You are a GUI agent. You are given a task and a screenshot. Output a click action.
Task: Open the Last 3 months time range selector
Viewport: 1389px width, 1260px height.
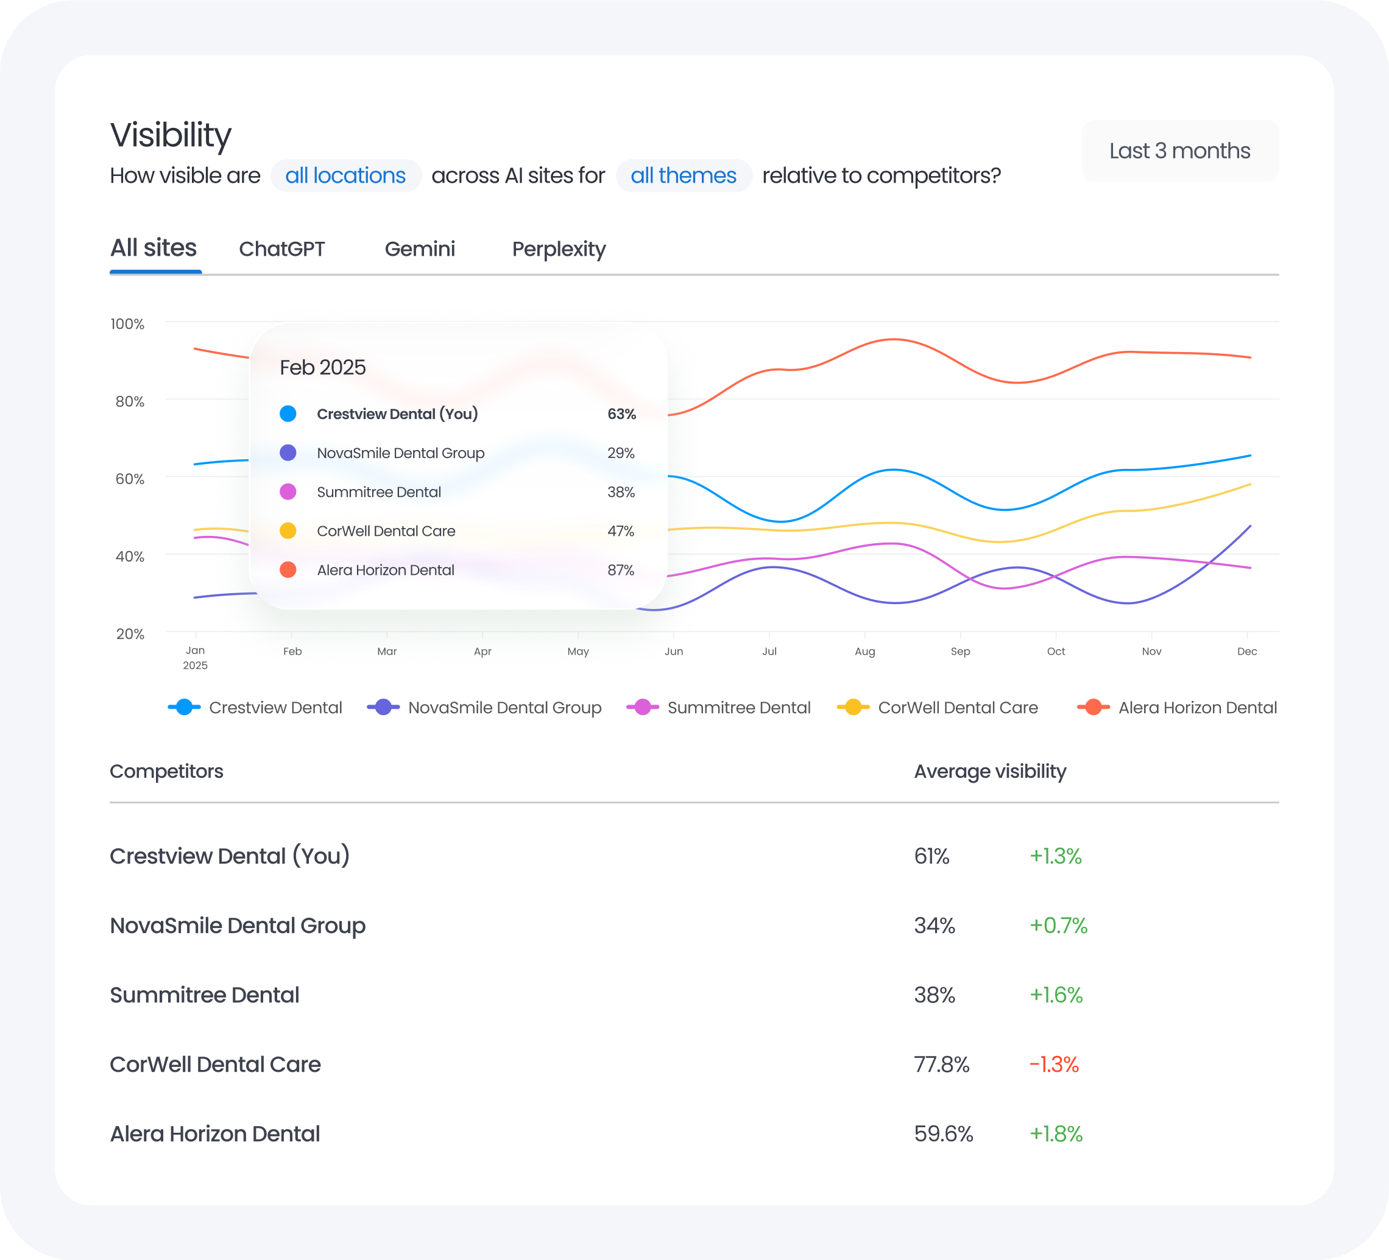[1179, 150]
